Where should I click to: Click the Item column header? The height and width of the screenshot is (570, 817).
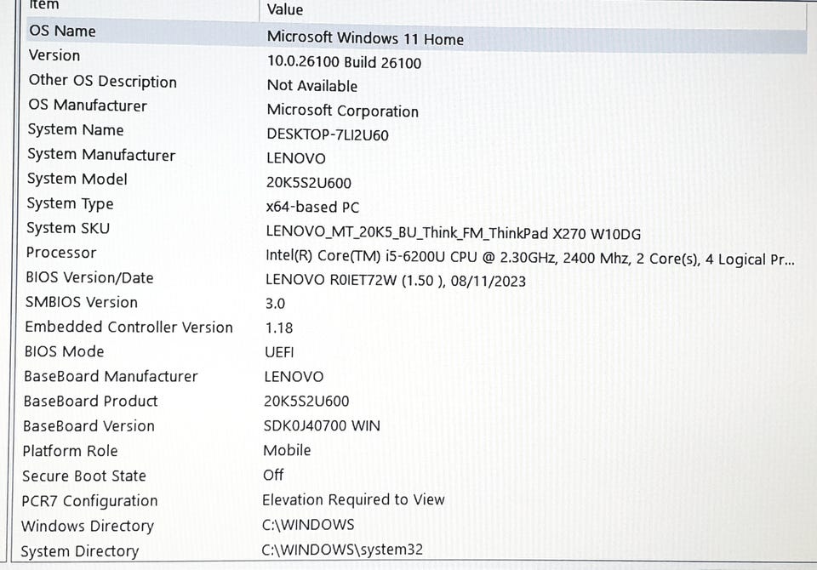(43, 5)
